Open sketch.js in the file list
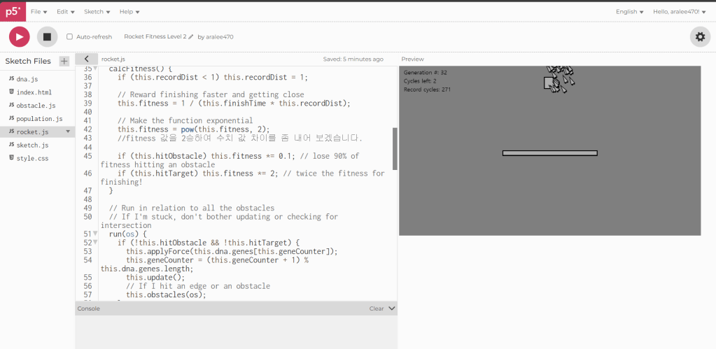The width and height of the screenshot is (716, 349). point(32,145)
